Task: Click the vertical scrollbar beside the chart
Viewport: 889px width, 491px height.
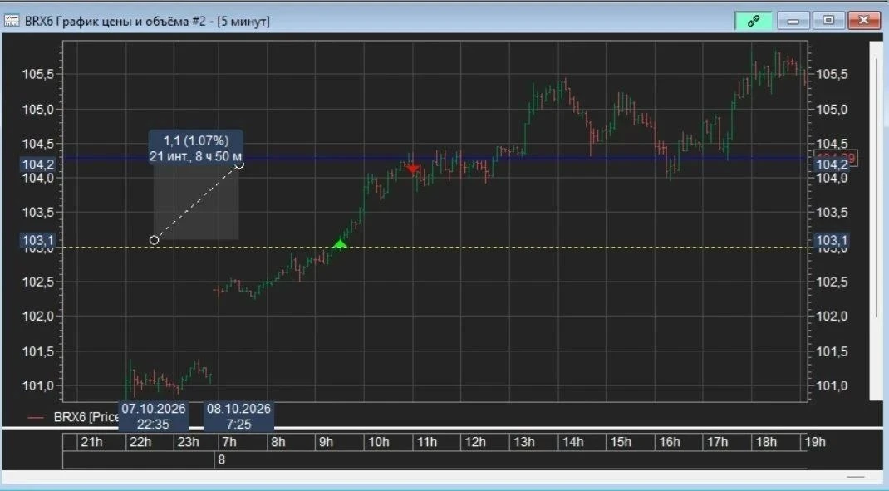Action: click(876, 221)
